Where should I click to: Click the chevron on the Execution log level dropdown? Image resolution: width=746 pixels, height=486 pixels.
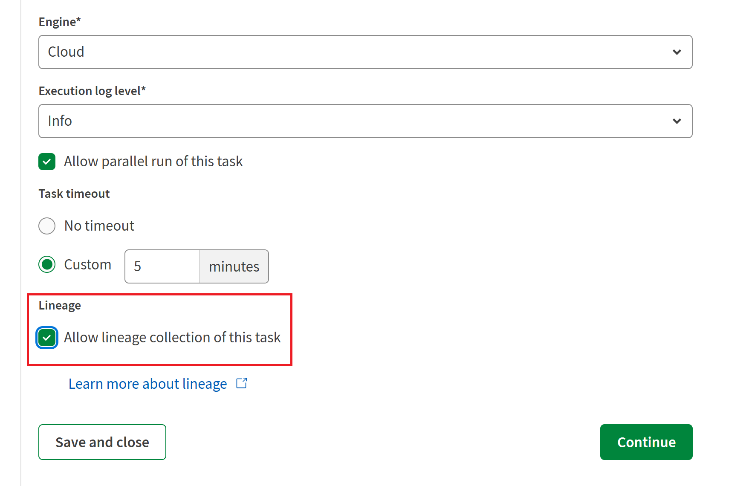pos(677,121)
